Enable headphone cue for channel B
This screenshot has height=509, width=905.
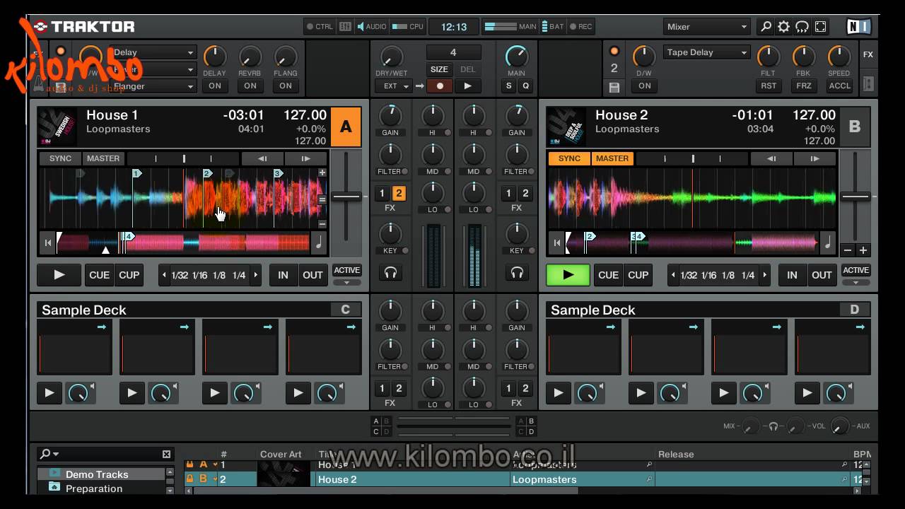point(517,272)
